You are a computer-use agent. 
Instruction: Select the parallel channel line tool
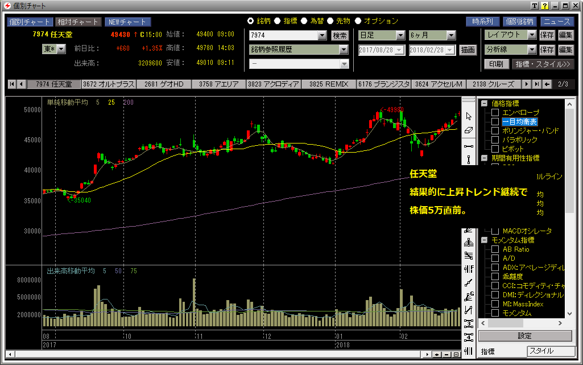click(469, 310)
